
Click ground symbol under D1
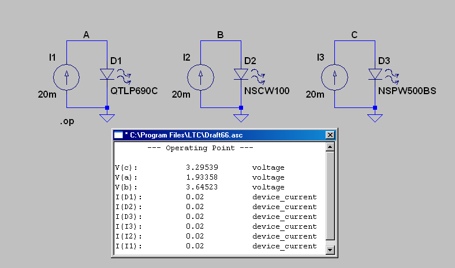pos(107,118)
